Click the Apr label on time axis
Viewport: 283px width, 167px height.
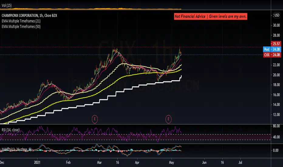(x=137, y=162)
